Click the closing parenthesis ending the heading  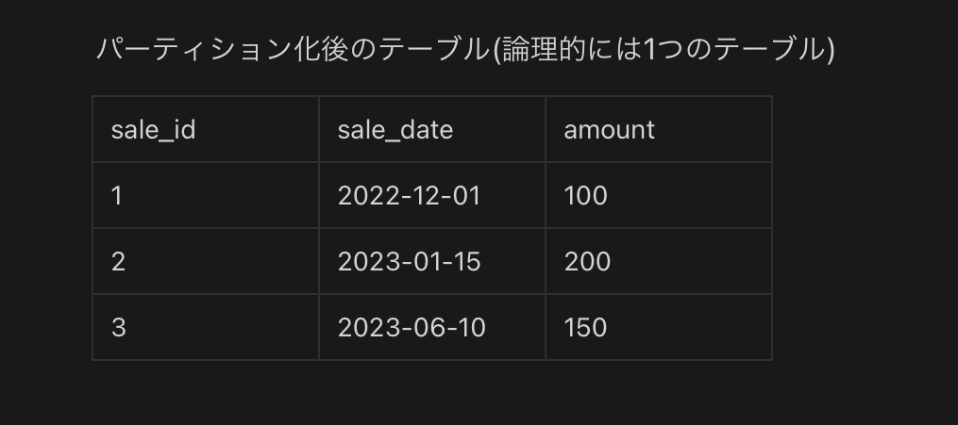(x=830, y=50)
